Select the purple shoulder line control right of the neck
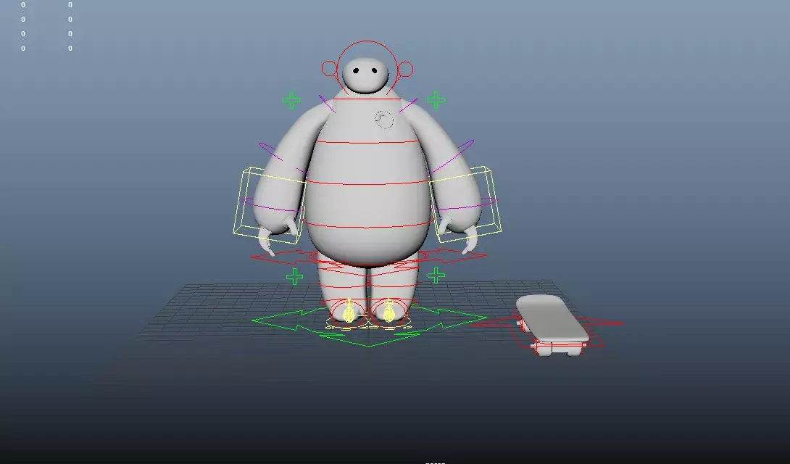Image resolution: width=790 pixels, height=464 pixels. (408, 105)
